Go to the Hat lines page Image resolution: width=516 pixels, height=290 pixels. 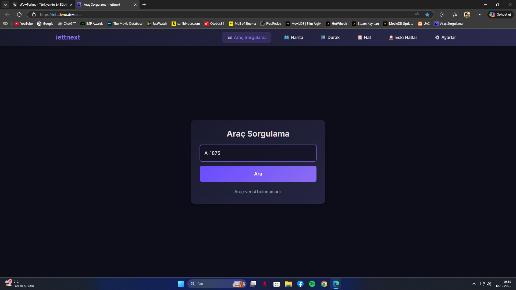[x=364, y=37]
